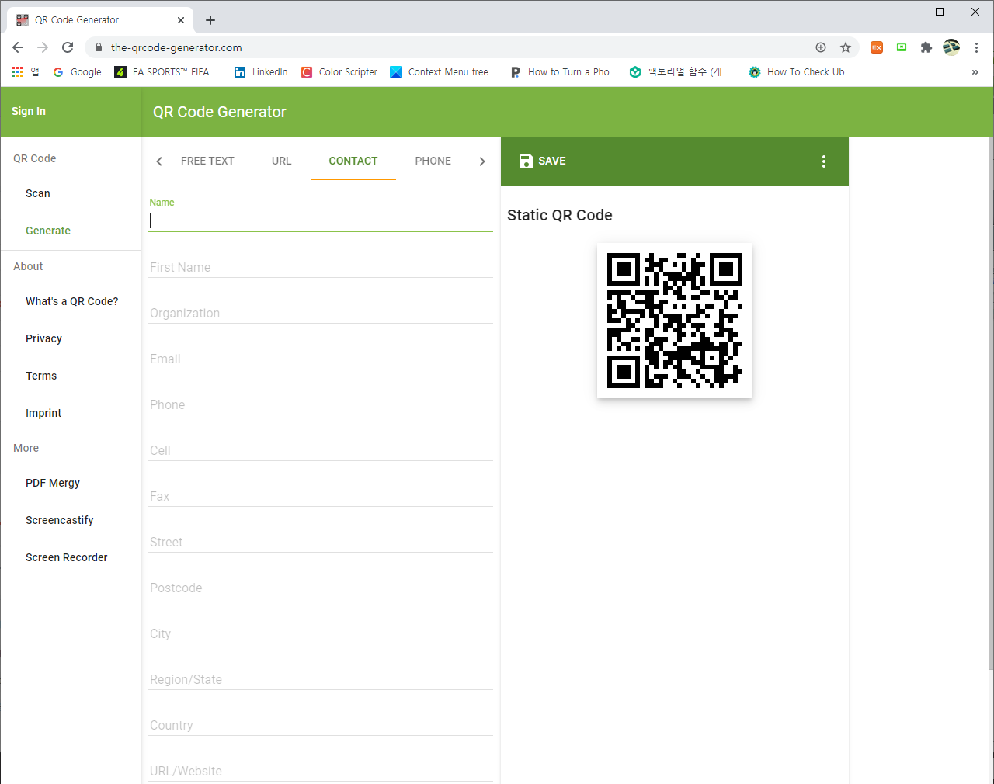994x784 pixels.
Task: Click the padlock site info icon
Action: (98, 47)
